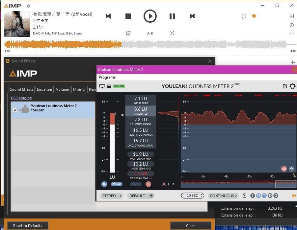Click Reset to Defaults button

pos(28,226)
